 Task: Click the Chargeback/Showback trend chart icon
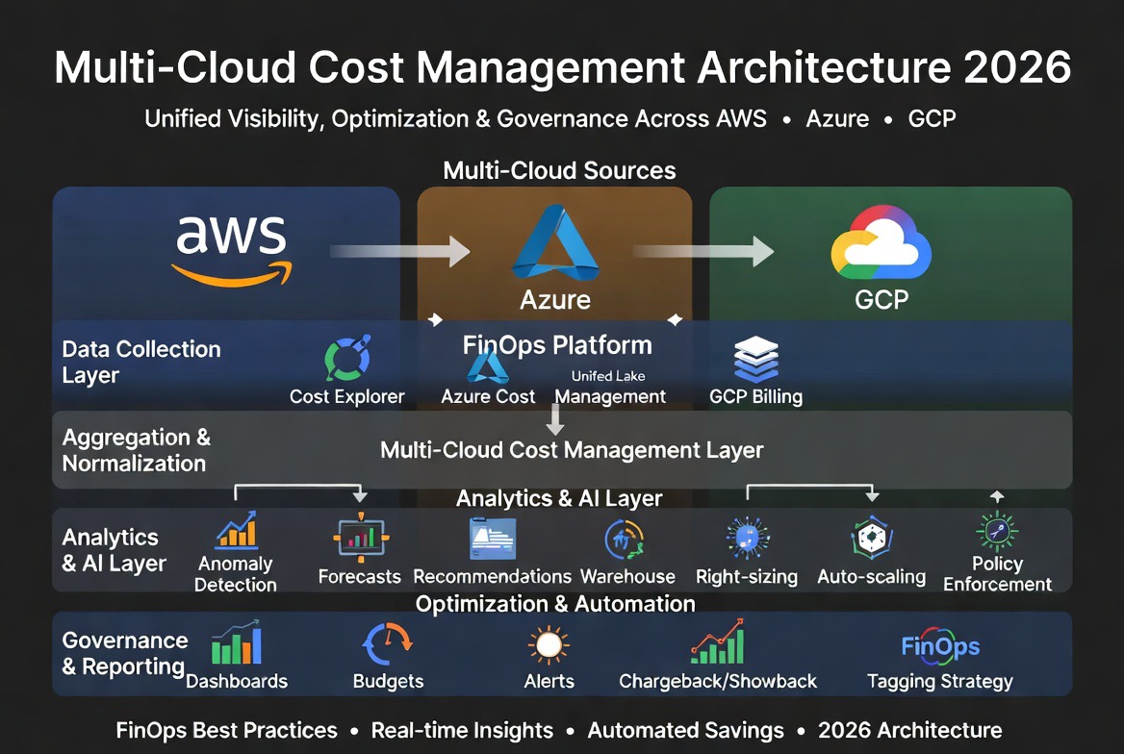point(718,641)
